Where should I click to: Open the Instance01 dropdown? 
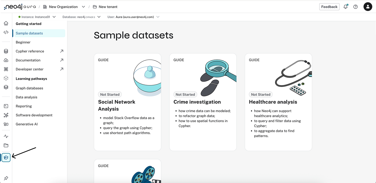pyautogui.click(x=54, y=17)
